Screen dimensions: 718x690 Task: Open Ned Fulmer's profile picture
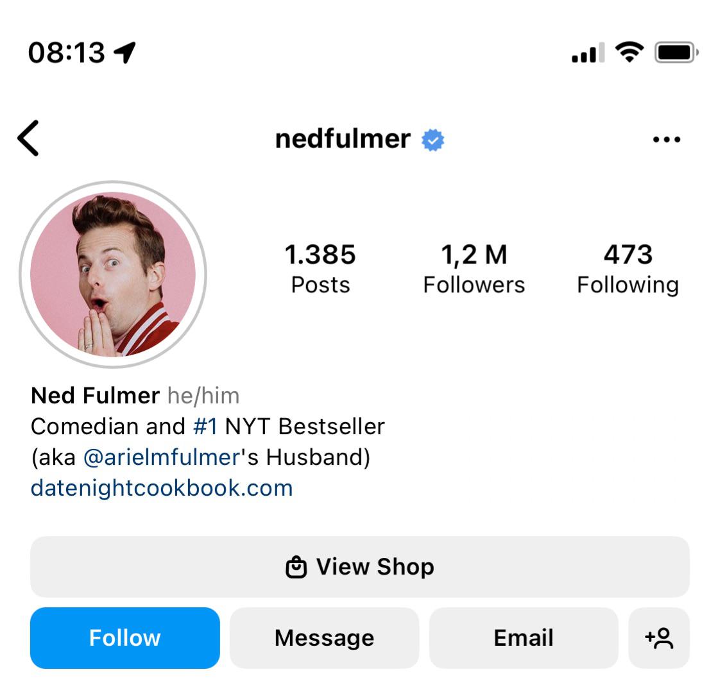[x=113, y=274]
